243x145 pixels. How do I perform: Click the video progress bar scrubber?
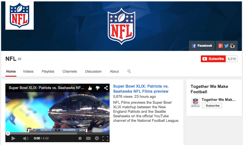(8, 133)
